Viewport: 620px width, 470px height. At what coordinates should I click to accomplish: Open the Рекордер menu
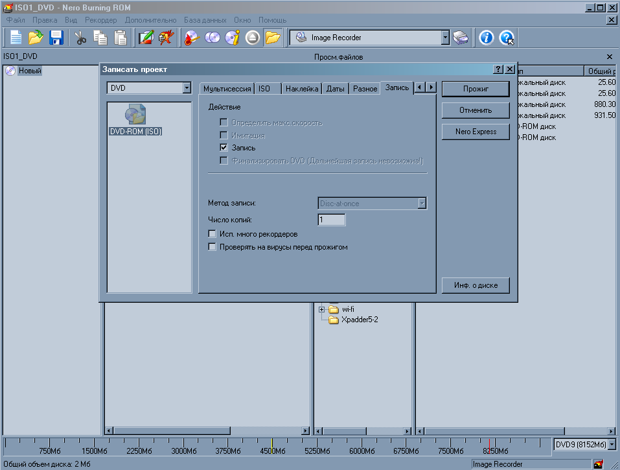click(100, 20)
